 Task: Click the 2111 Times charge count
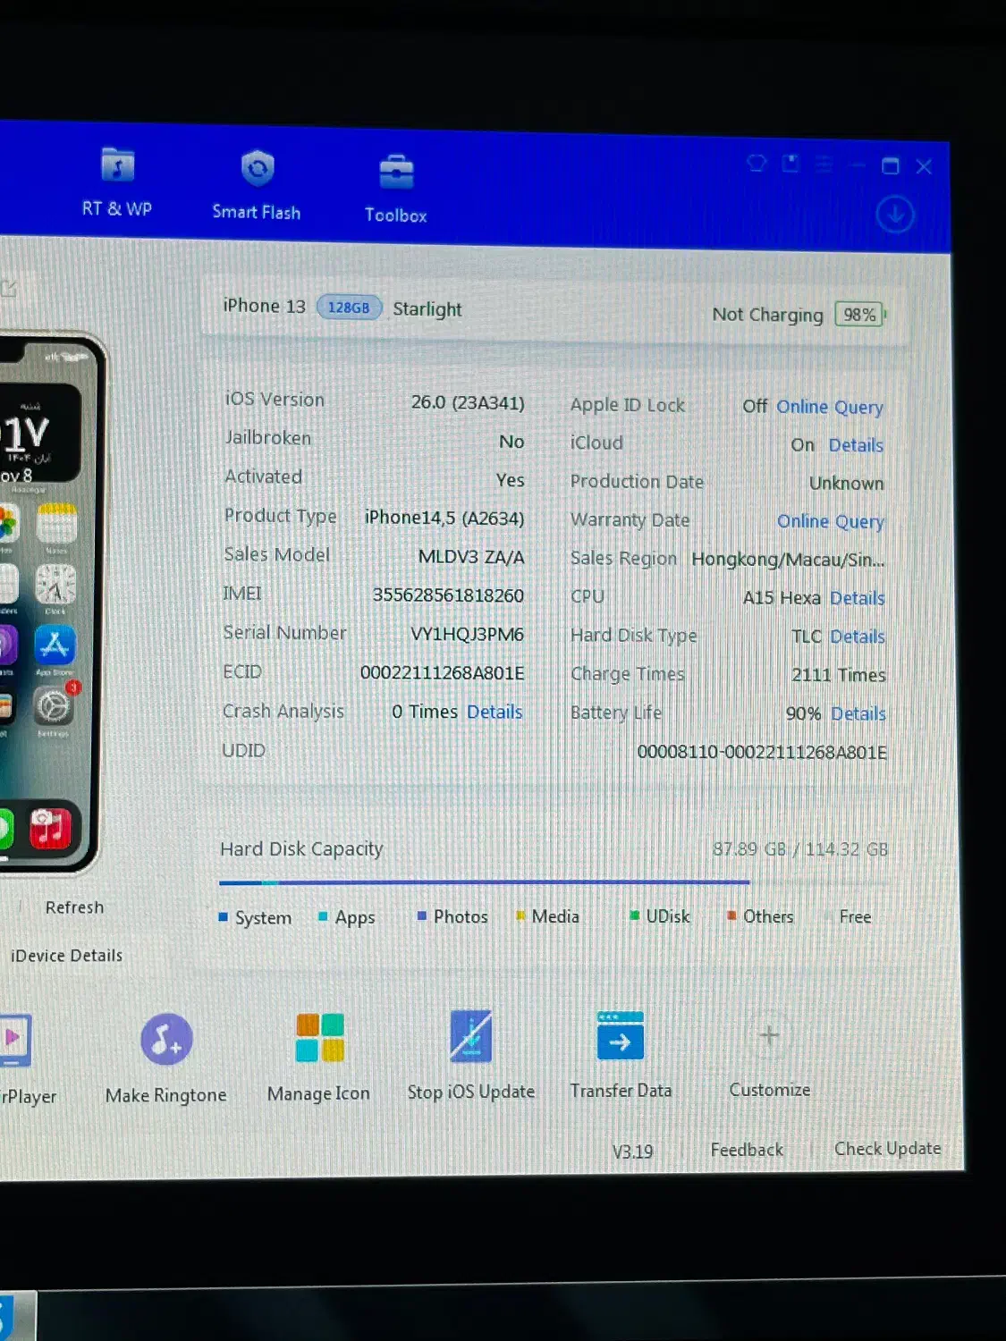coord(839,675)
